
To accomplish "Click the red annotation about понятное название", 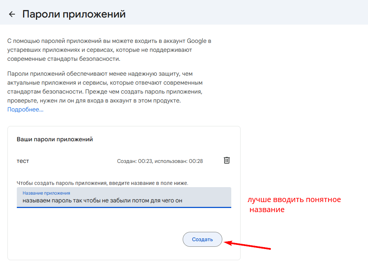I will coord(294,204).
